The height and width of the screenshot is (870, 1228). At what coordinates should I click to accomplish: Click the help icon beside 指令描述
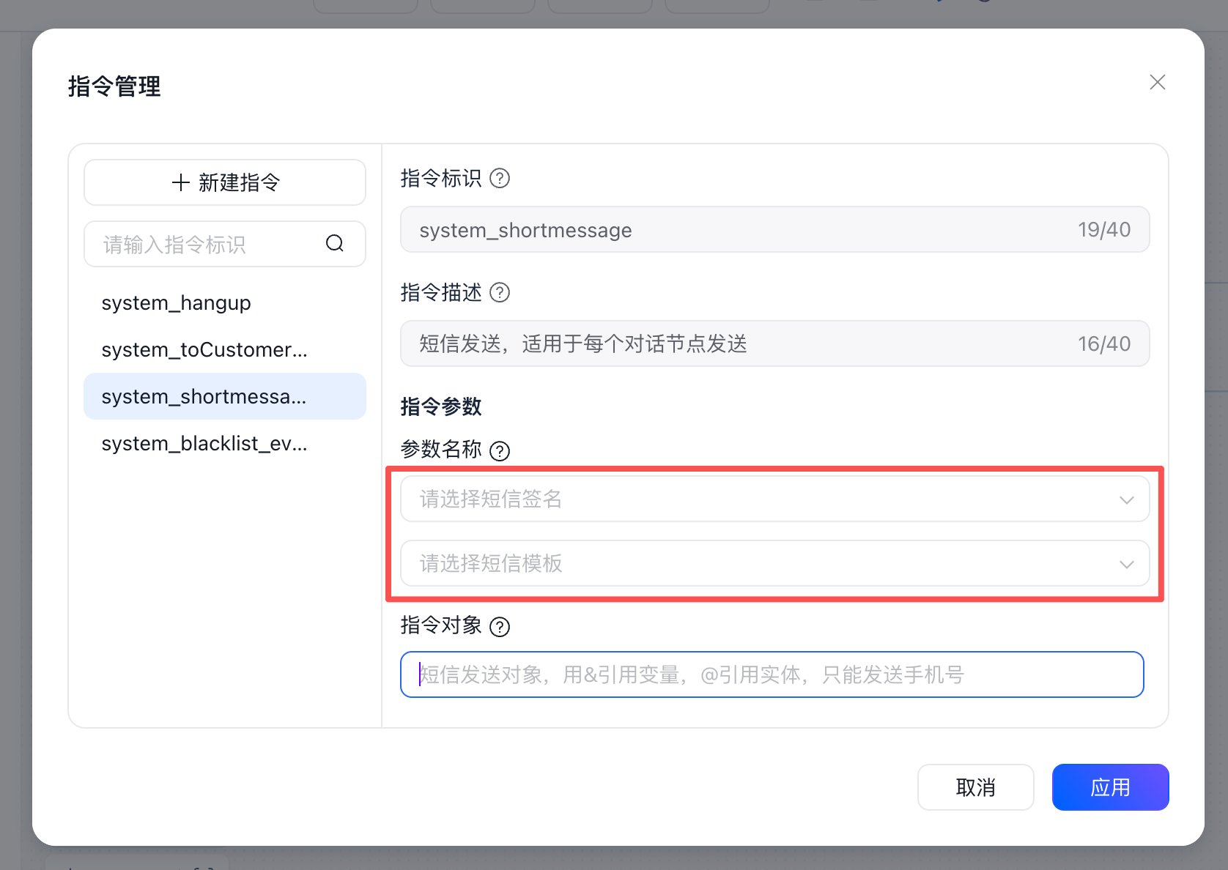(500, 293)
